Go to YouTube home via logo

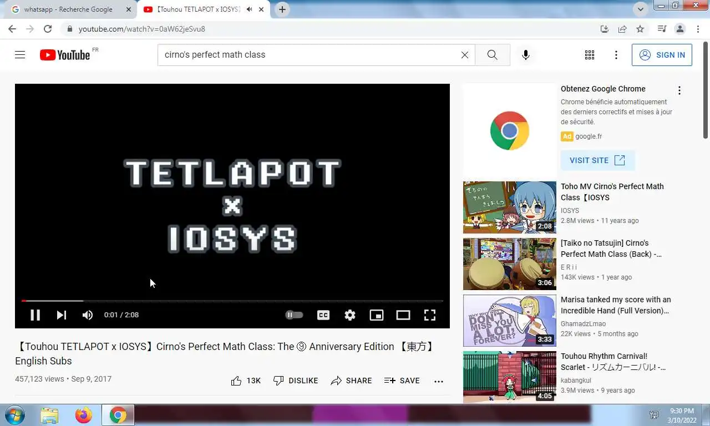coord(65,55)
